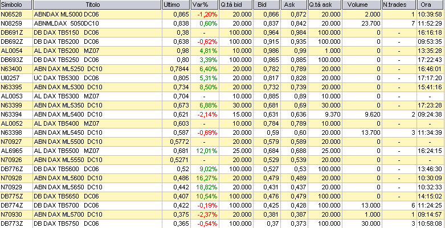Click symbol N70930

(x=11, y=214)
